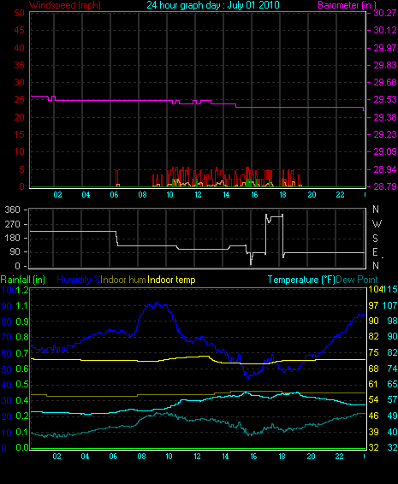Select the yellow '61' indoor temp value

pyautogui.click(x=373, y=384)
